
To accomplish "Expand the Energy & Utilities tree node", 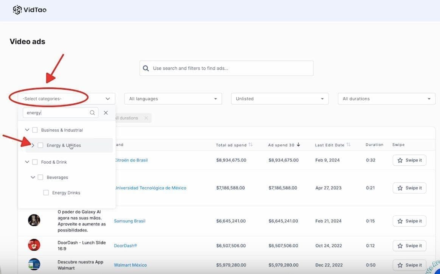I will [x=33, y=145].
